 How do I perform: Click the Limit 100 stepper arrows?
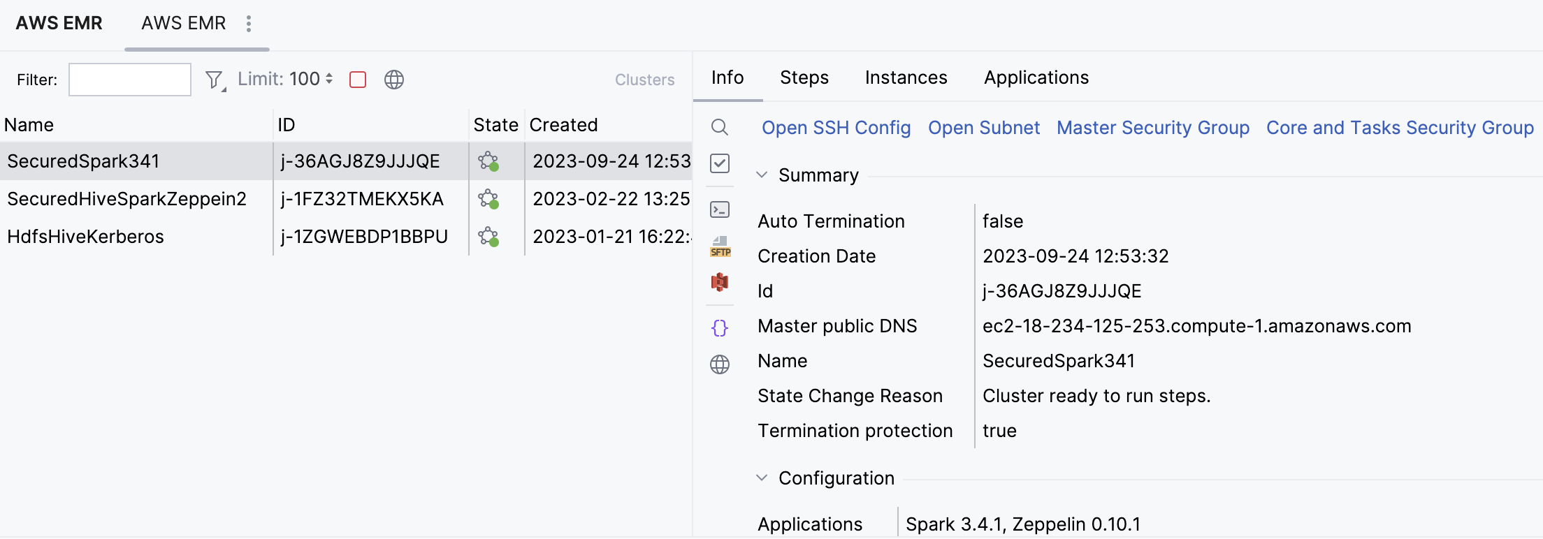pos(329,79)
